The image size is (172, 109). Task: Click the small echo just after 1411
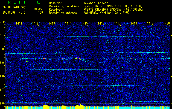tap(27, 61)
